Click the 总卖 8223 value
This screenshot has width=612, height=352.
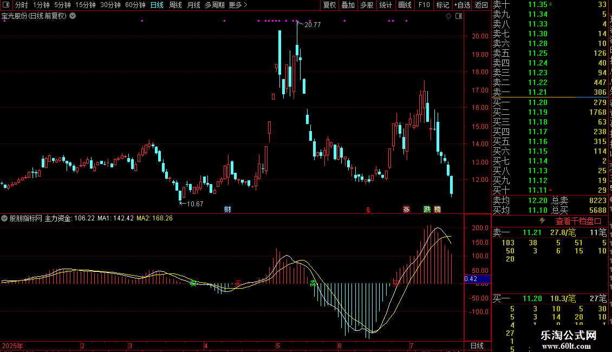(x=597, y=200)
